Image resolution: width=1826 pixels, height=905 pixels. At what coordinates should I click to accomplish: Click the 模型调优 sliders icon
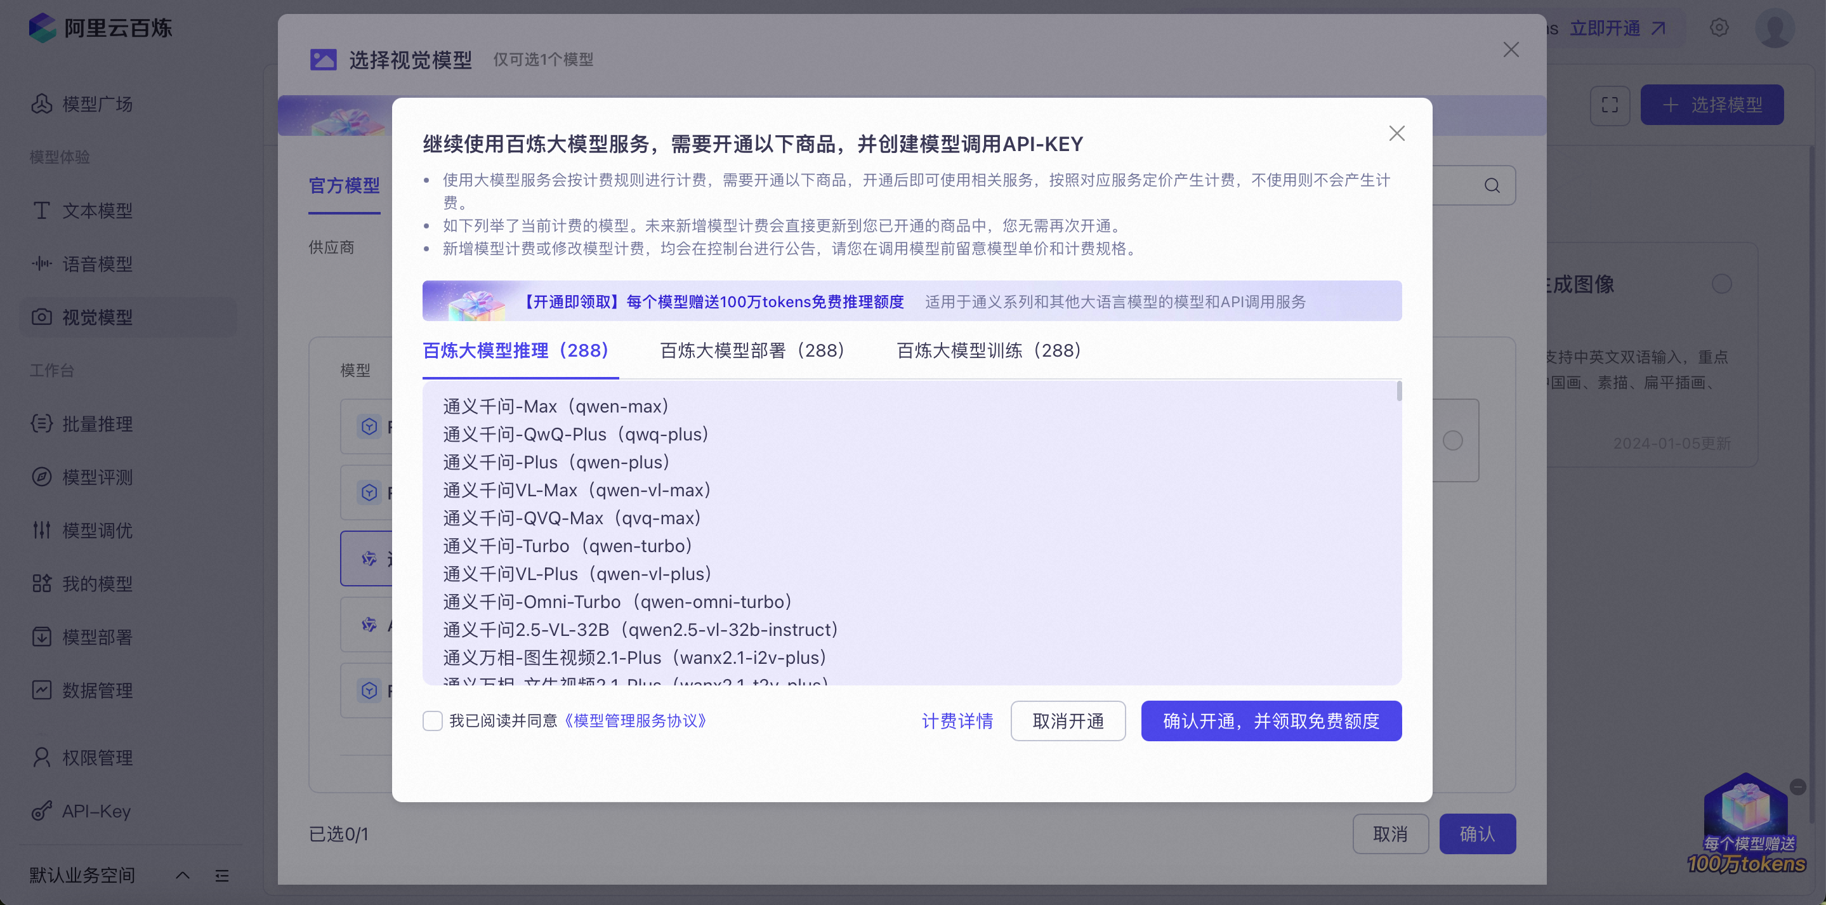(x=42, y=530)
